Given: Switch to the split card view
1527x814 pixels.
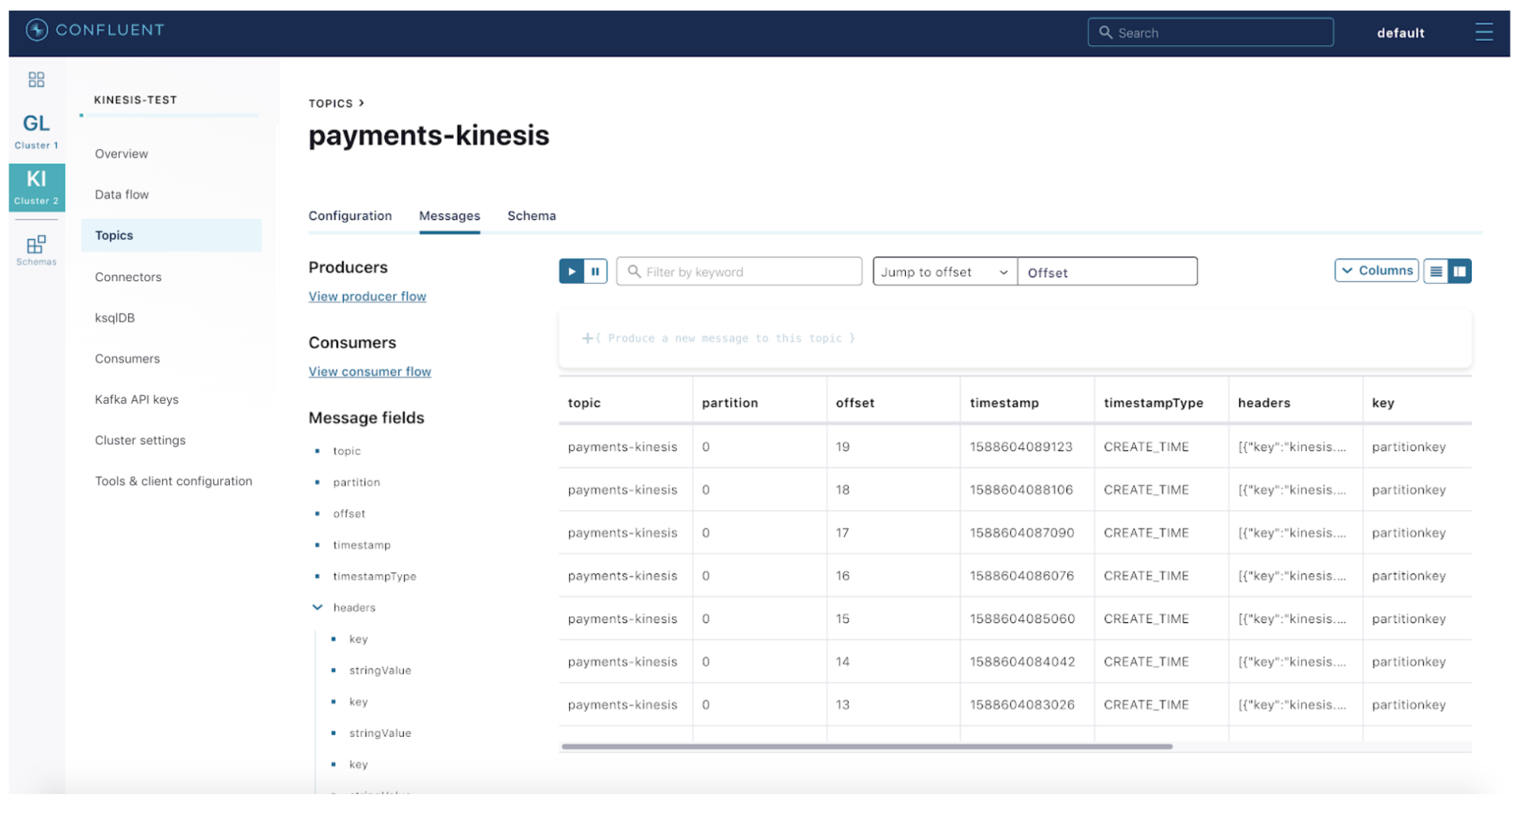Looking at the screenshot, I should tap(1460, 271).
